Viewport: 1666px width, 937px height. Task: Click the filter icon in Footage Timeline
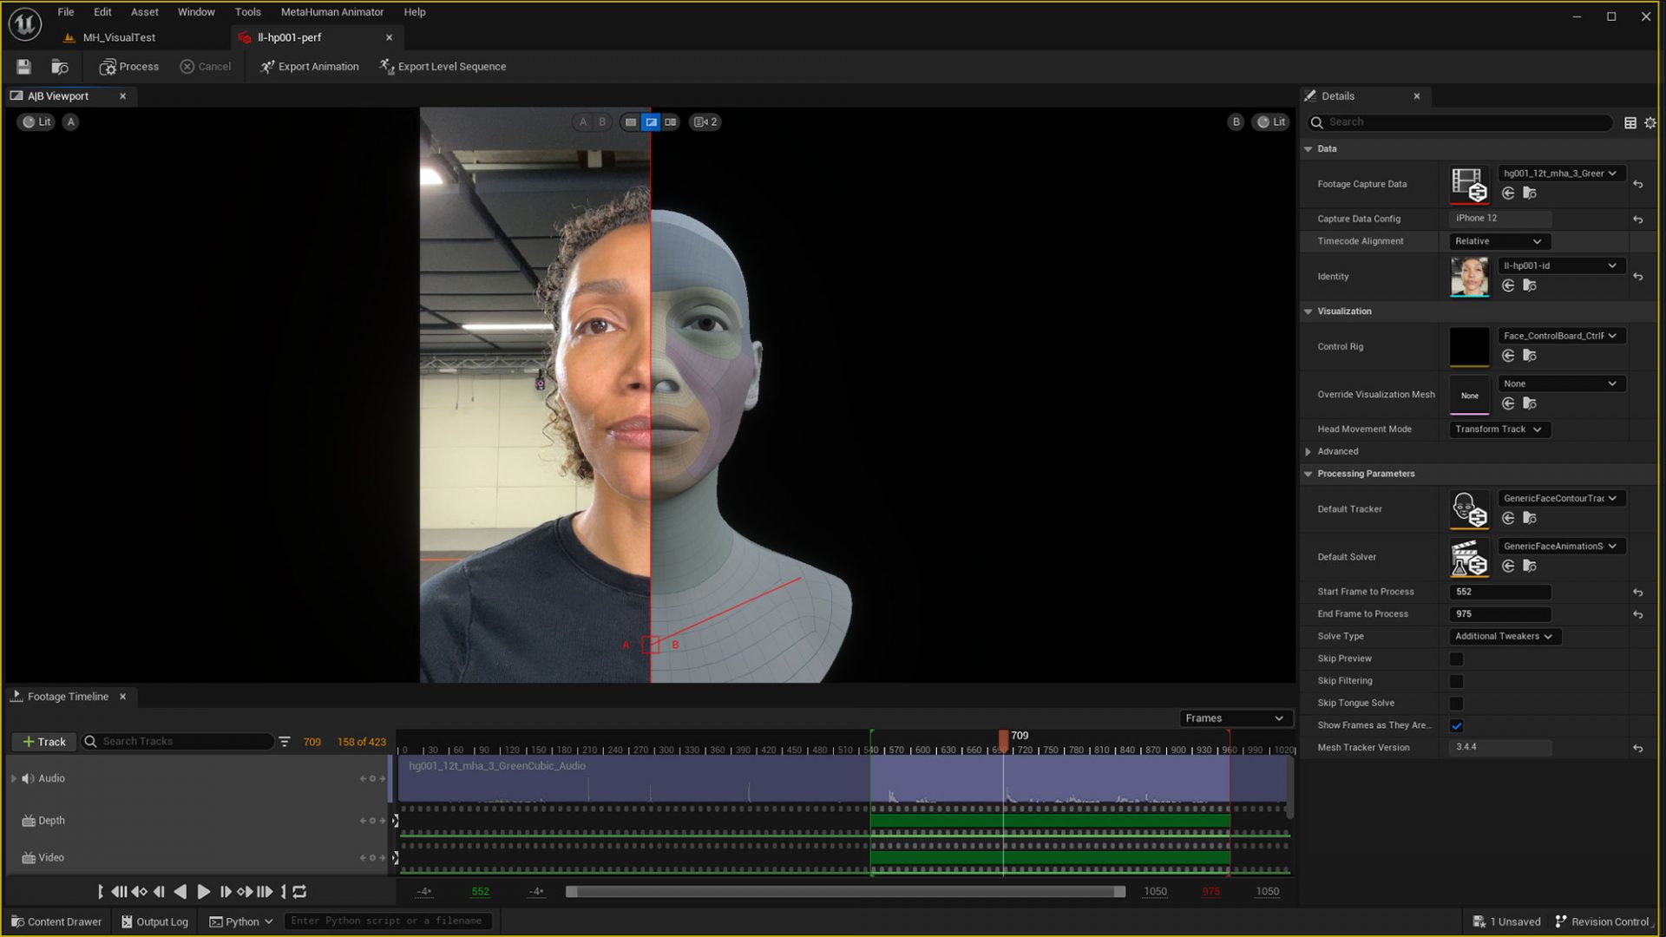pos(285,742)
